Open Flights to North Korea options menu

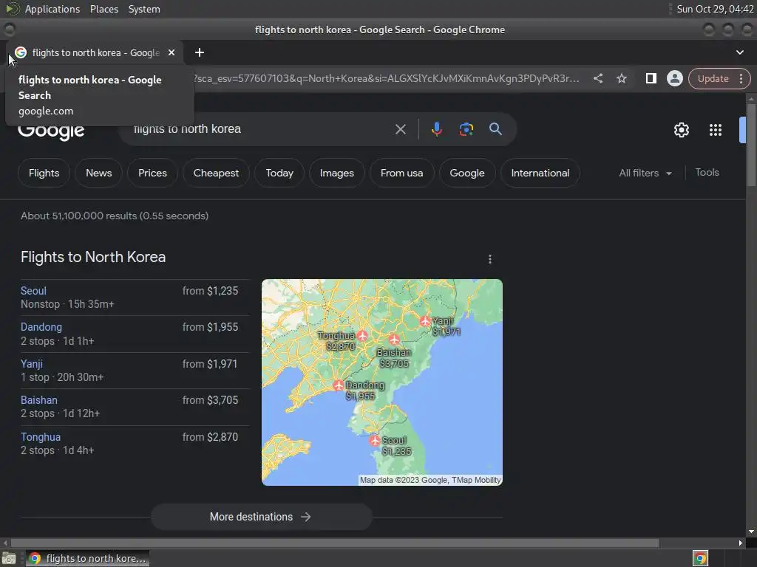coord(490,259)
